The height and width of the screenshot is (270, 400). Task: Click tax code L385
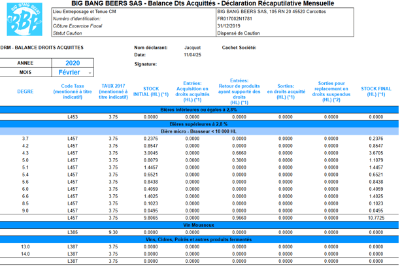click(73, 232)
